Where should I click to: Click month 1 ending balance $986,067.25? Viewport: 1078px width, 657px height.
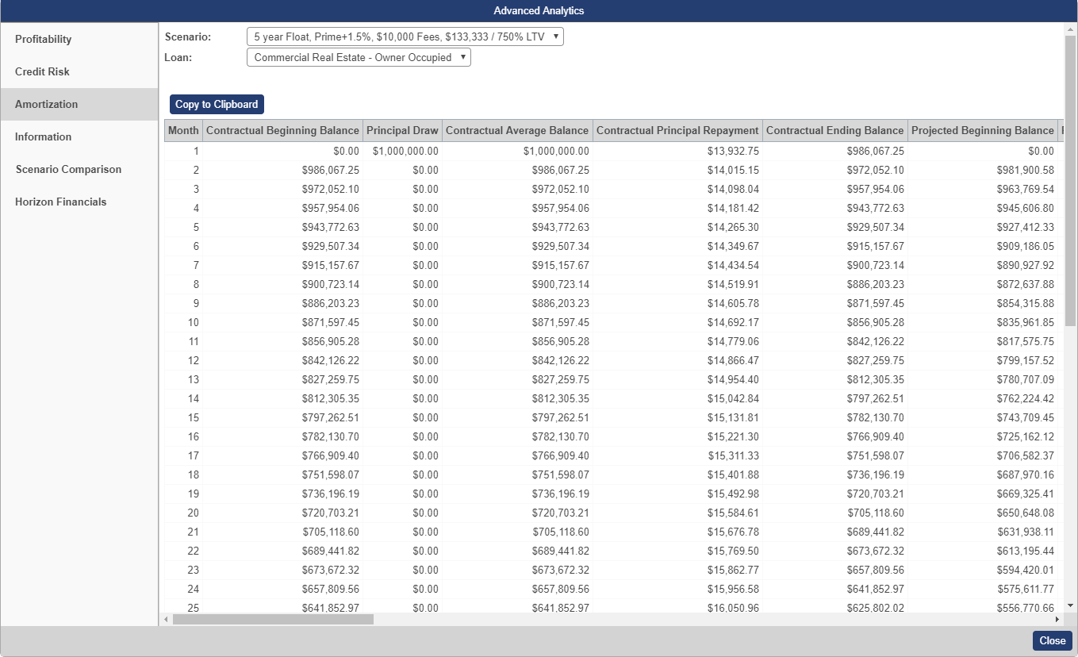[835, 151]
